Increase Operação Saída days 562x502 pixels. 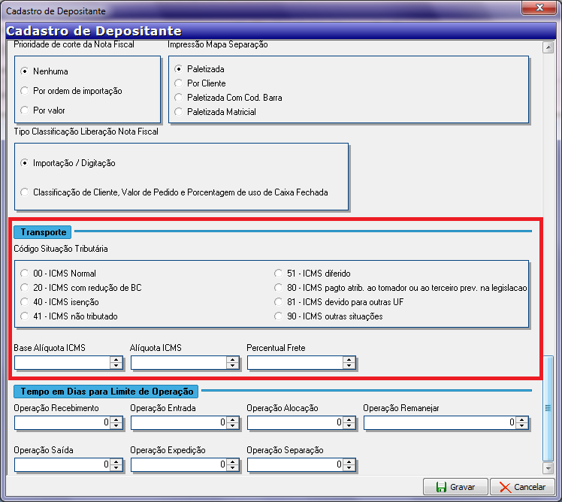click(x=116, y=462)
